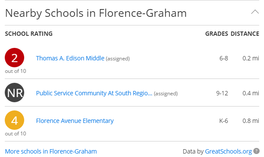Image resolution: width=264 pixels, height=157 pixels.
Task: View More schools in Florence-Graham
Action: coord(51,151)
